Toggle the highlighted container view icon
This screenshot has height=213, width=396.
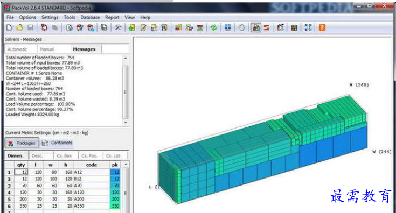point(256,27)
